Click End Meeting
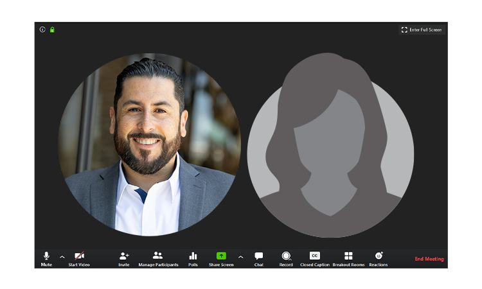Image resolution: width=482 pixels, height=289 pixels. point(429,259)
